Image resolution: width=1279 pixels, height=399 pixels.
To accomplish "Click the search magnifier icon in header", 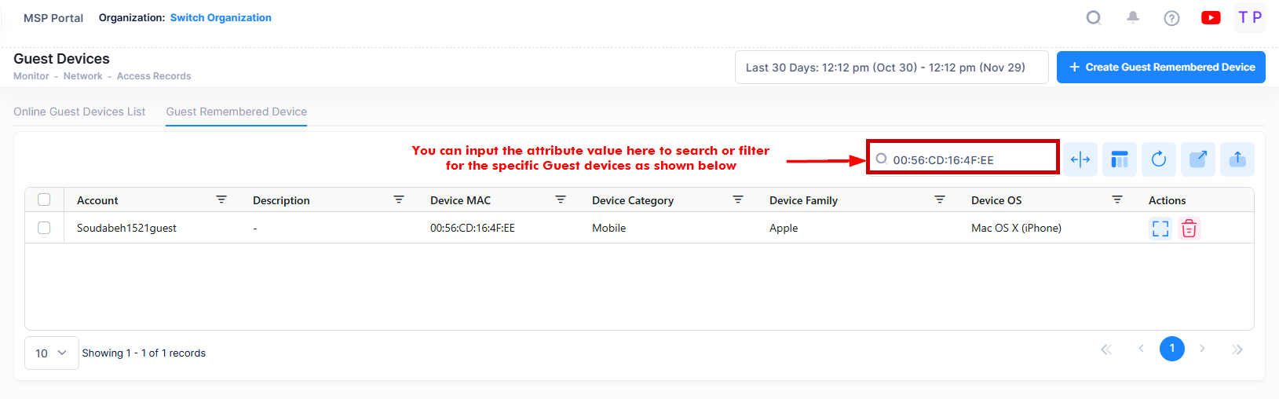I will tap(1093, 17).
